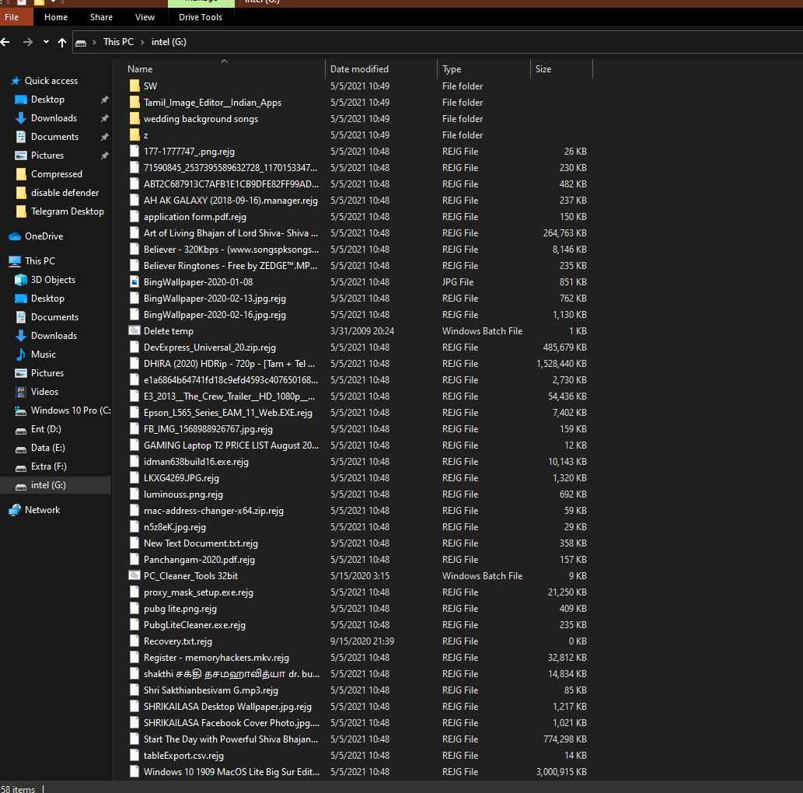This screenshot has height=793, width=803.
Task: Sort by the Type column header
Action: click(452, 68)
